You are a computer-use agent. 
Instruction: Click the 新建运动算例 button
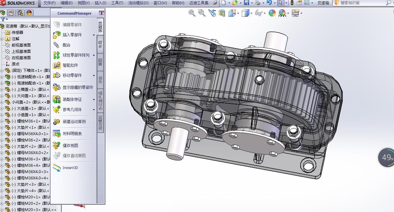click(74, 122)
